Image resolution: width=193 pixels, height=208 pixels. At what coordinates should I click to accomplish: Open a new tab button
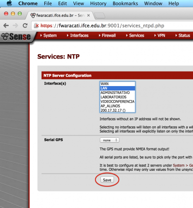click(x=99, y=16)
